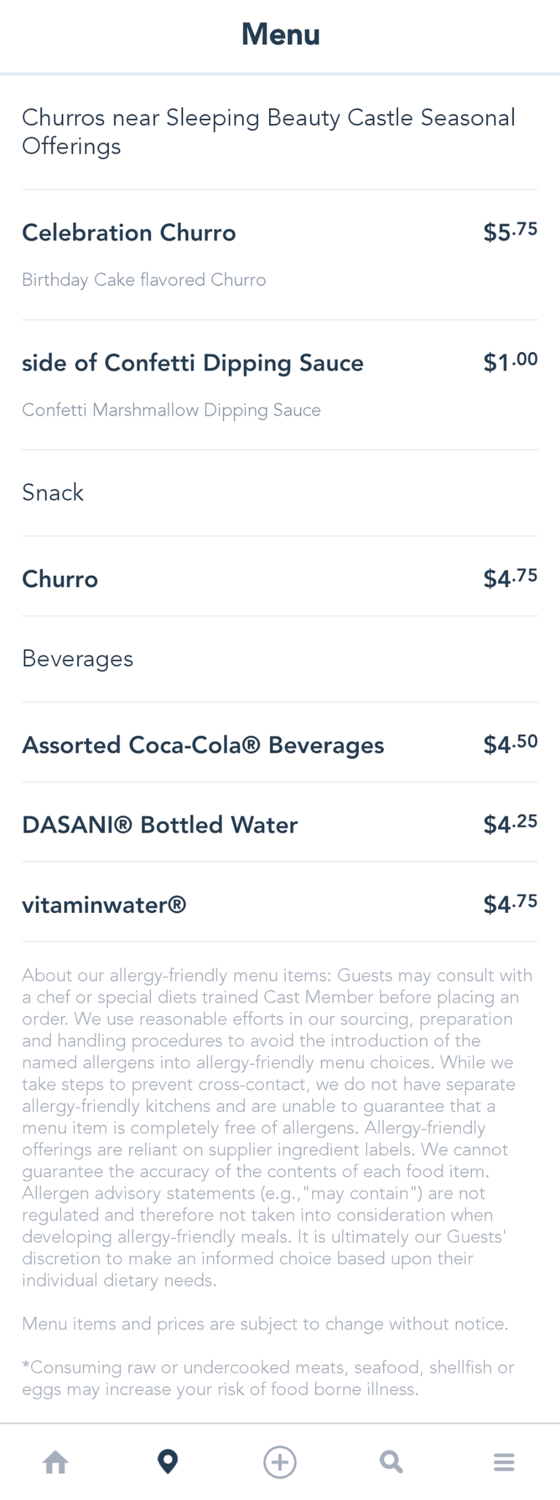Image resolution: width=560 pixels, height=1500 pixels.
Task: Tap the home icon in bottom bar
Action: coord(56,1461)
